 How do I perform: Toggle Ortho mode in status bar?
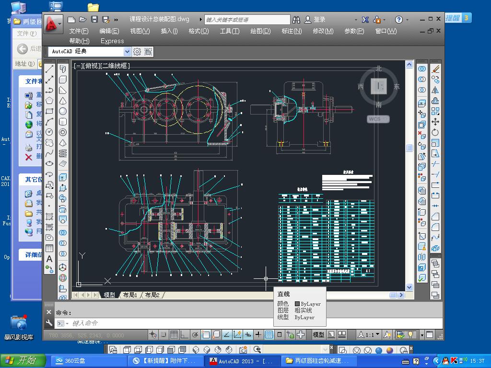[x=185, y=334]
